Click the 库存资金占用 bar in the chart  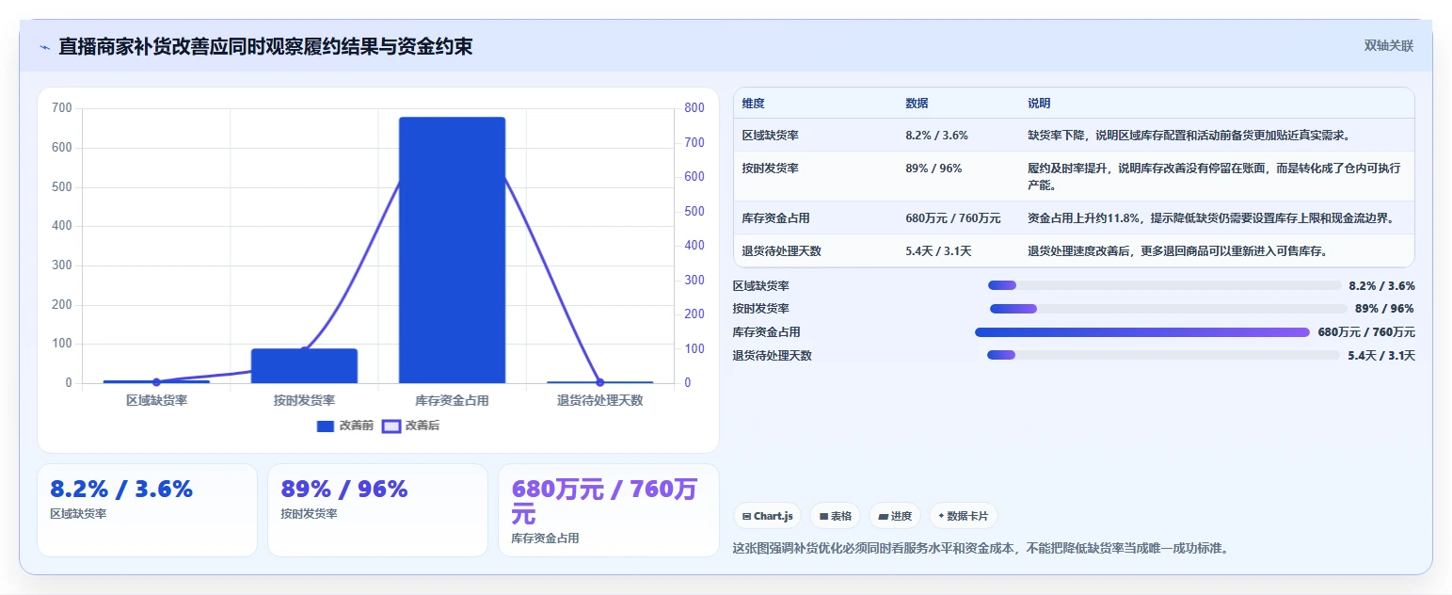pos(452,250)
